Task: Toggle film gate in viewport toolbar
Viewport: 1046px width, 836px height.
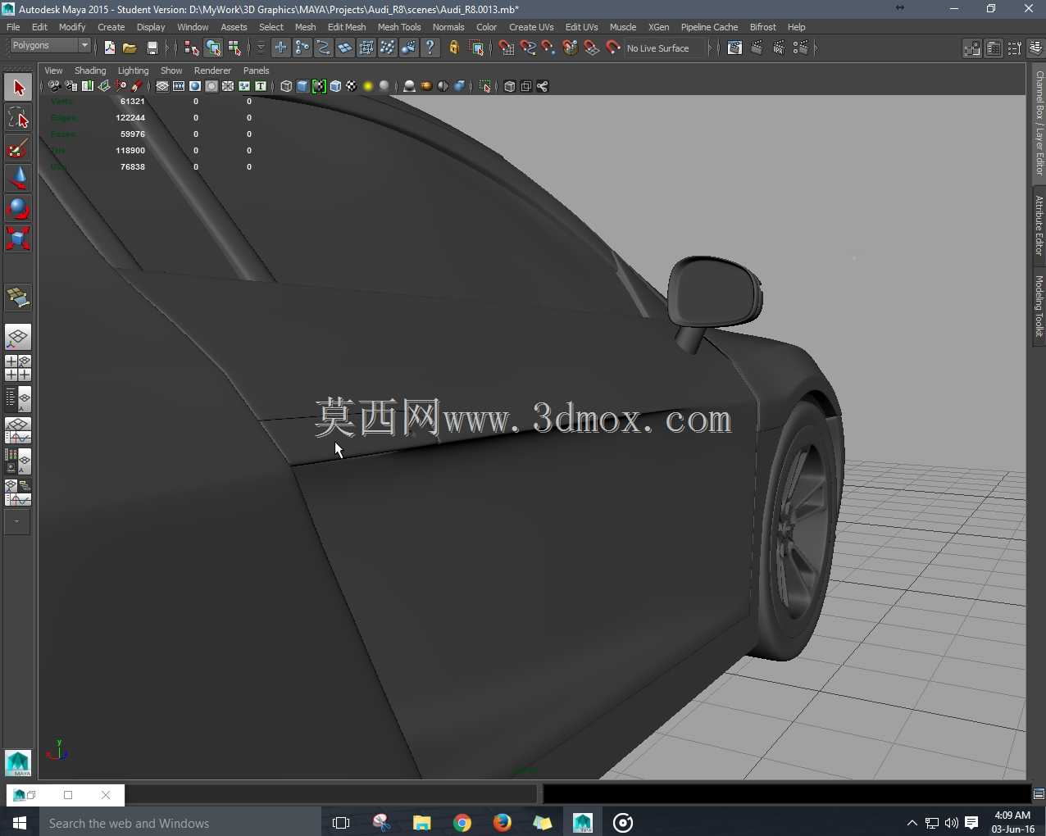Action: click(179, 86)
